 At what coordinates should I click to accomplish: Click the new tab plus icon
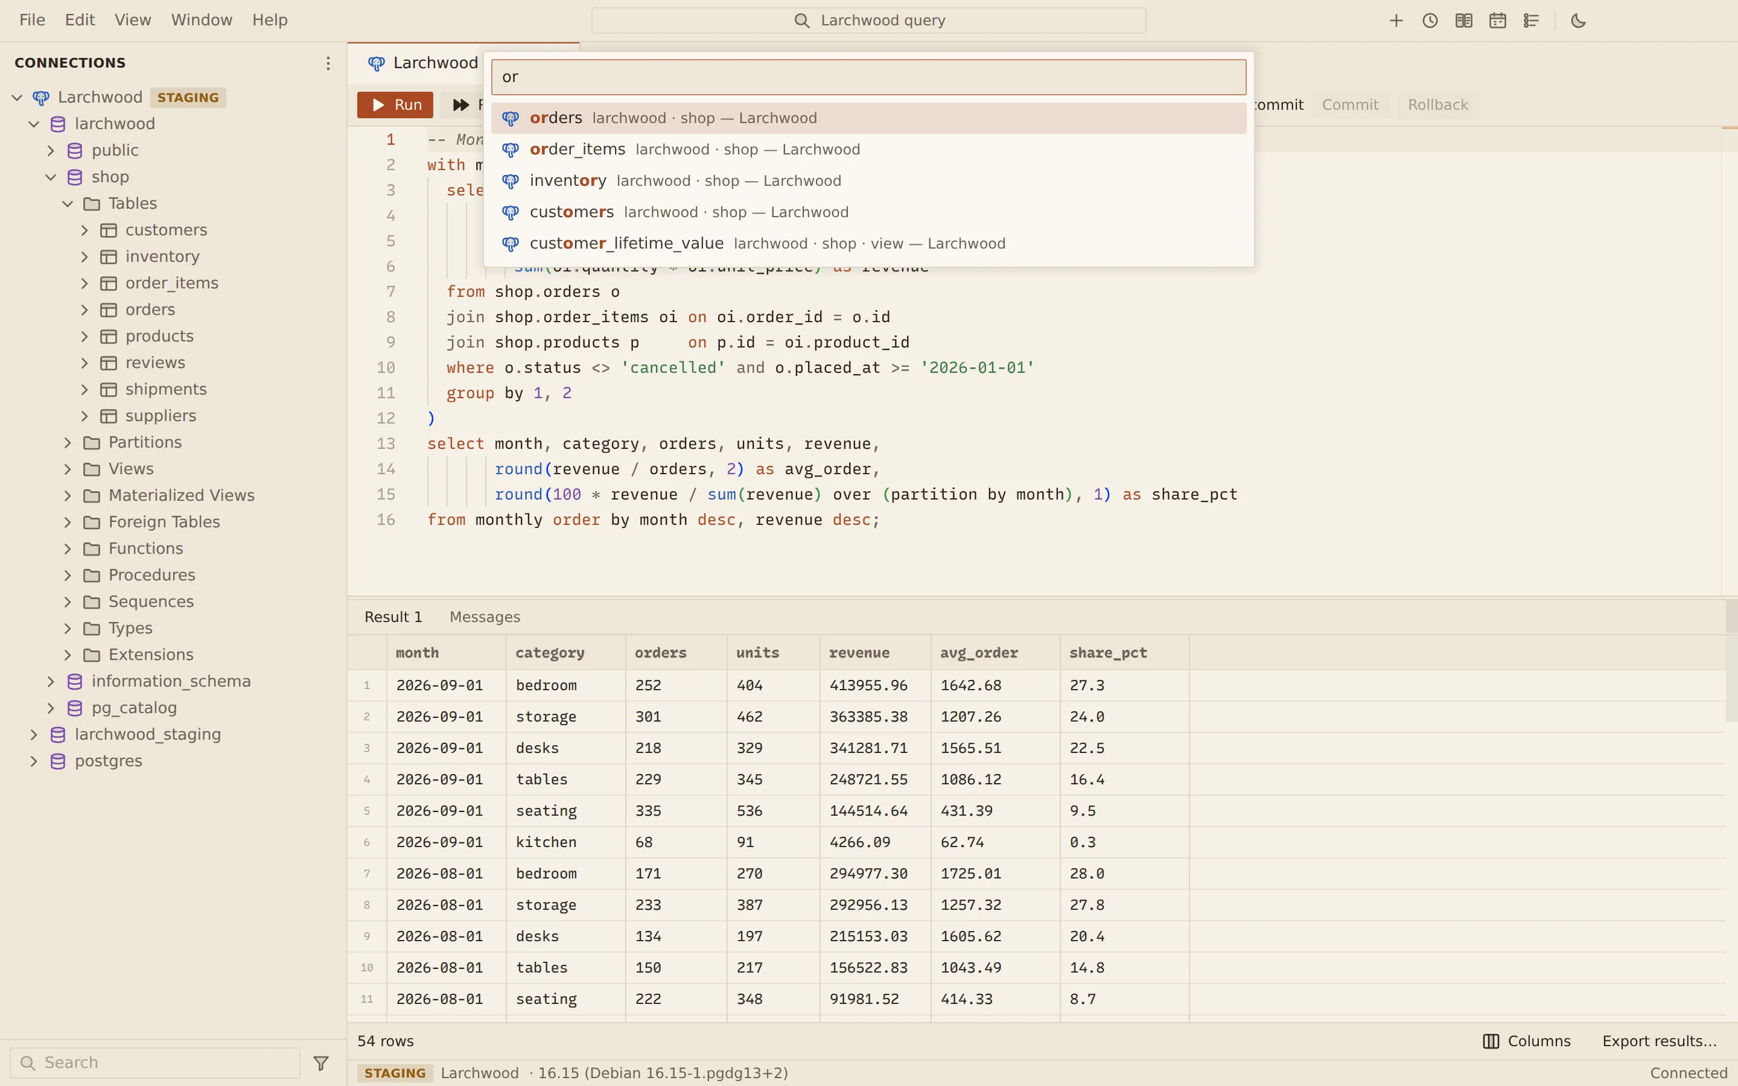coord(1396,21)
